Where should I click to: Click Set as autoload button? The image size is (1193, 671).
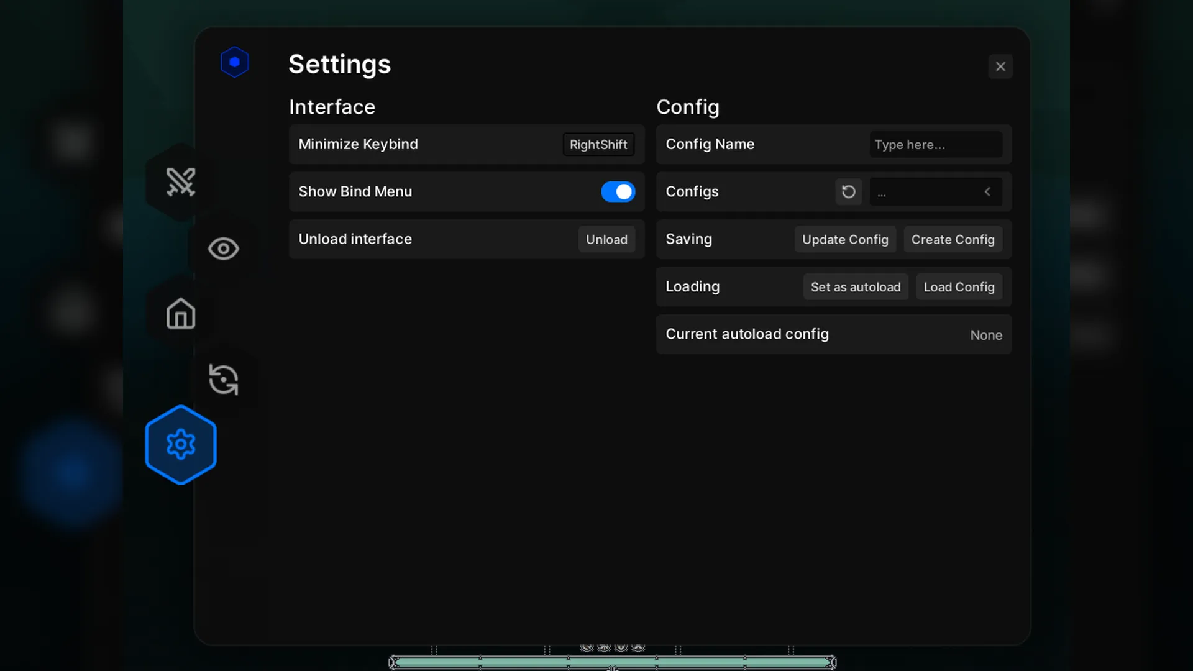coord(855,287)
